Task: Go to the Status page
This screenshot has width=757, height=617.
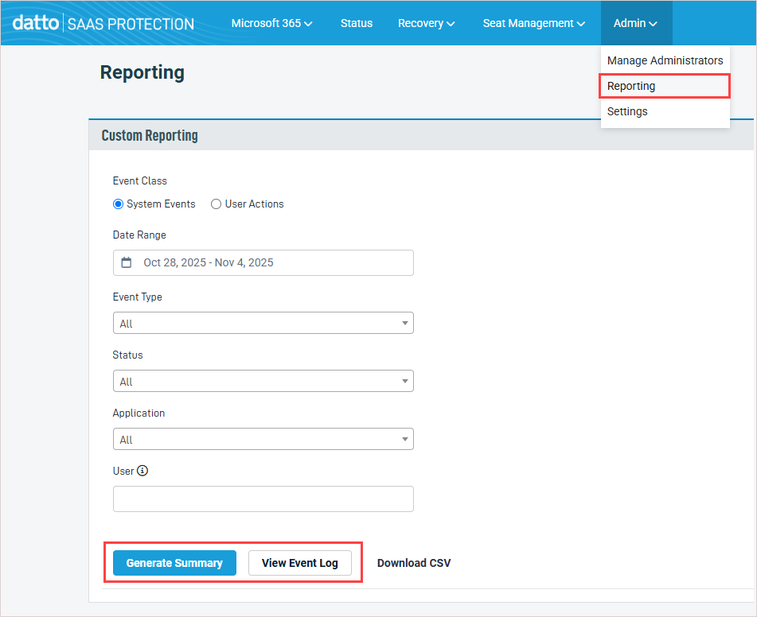Action: pos(356,23)
